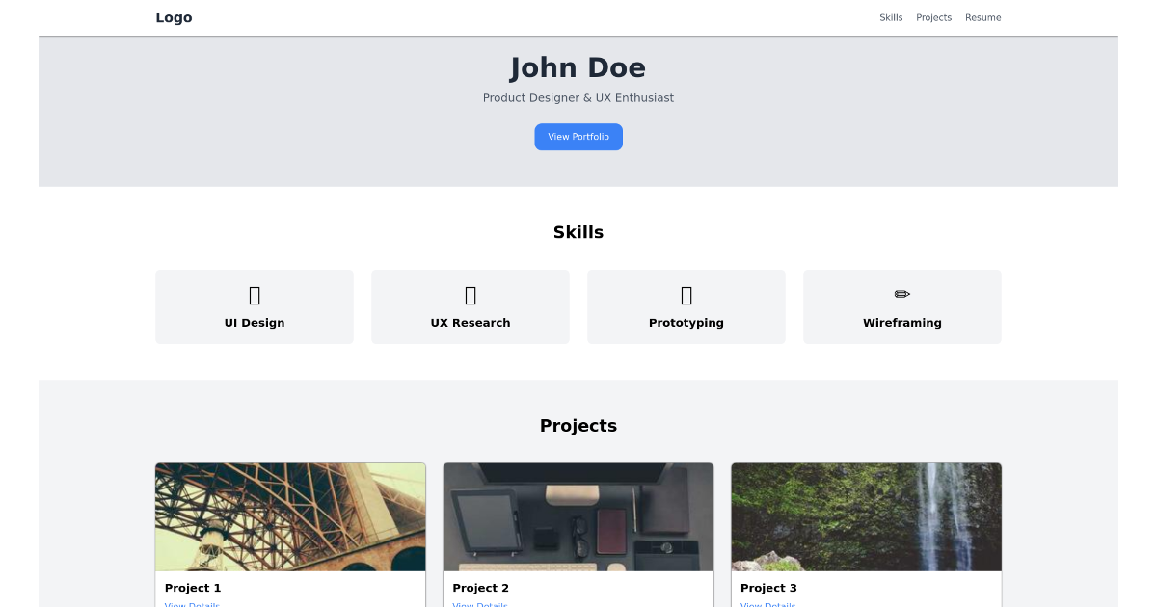The height and width of the screenshot is (607, 1157).
Task: Click the Project 2 desk thumbnail
Action: (x=578, y=516)
